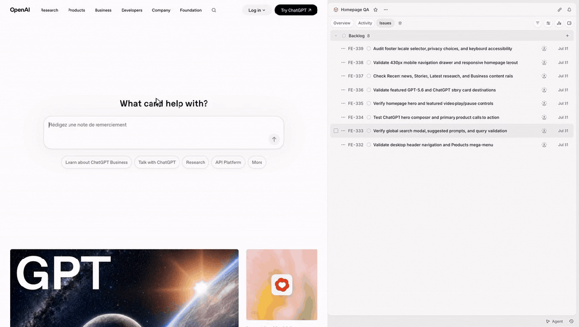Select the FE-333 issue checkbox
The width and height of the screenshot is (579, 327).
[336, 131]
